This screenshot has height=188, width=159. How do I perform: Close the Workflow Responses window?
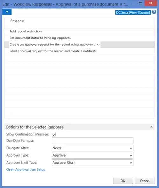pyautogui.click(x=151, y=3)
